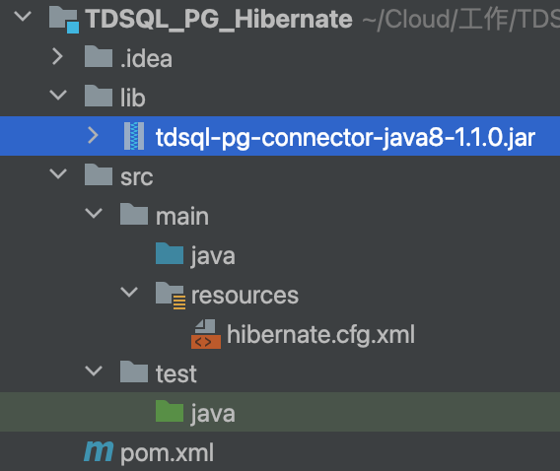Collapse the resources folder chevron

tap(129, 292)
